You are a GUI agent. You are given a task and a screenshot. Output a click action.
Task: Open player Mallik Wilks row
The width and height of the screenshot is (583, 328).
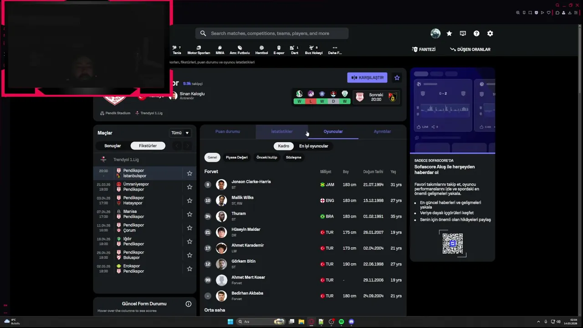click(x=303, y=200)
